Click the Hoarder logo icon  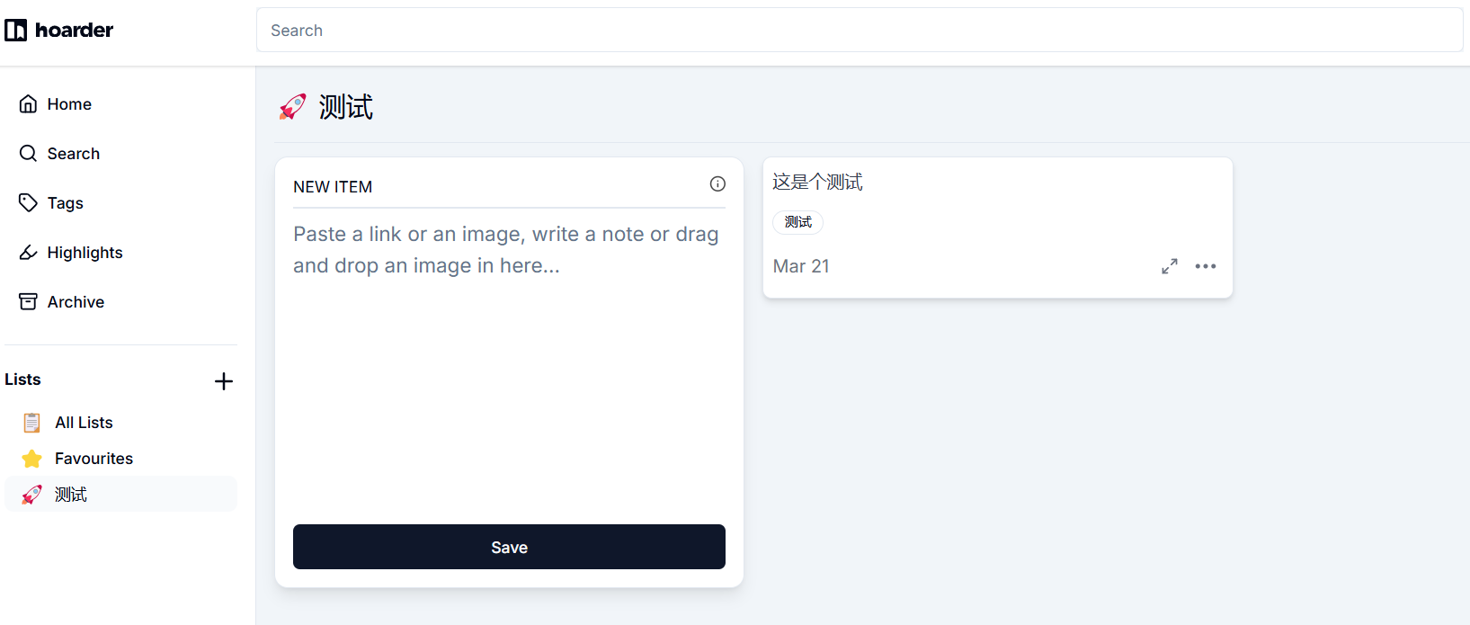16,31
